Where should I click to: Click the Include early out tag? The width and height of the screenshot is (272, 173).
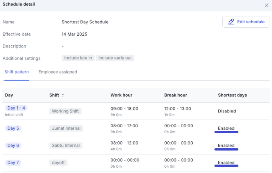(115, 58)
